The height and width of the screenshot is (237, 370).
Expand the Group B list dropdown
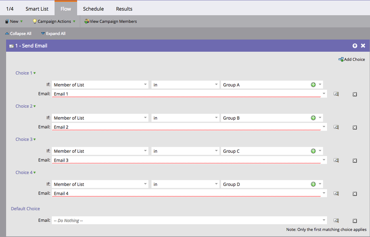(x=320, y=118)
